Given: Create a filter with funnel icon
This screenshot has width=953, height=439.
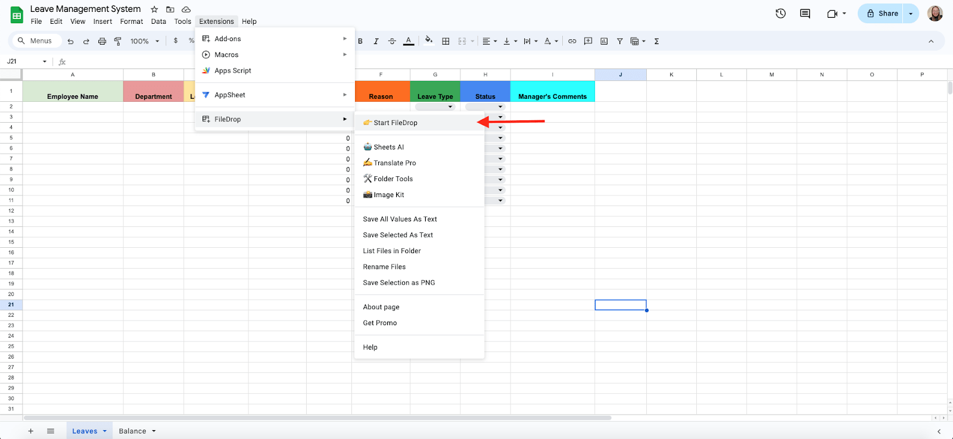Looking at the screenshot, I should pyautogui.click(x=619, y=41).
